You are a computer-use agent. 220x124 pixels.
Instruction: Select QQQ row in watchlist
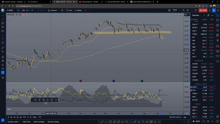pos(203,47)
